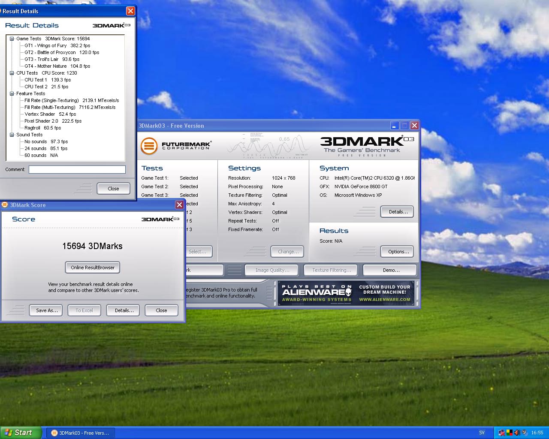The height and width of the screenshot is (439, 549).
Task: Click the 3DMark Score: 15694 text
Action: (67, 39)
